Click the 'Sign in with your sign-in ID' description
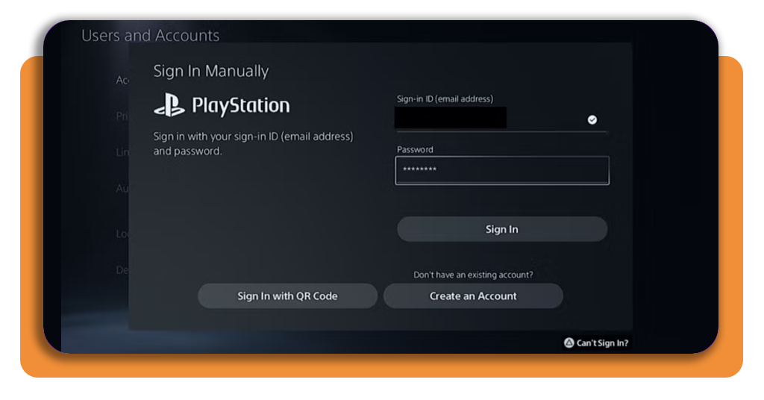764x400 pixels. 254,144
